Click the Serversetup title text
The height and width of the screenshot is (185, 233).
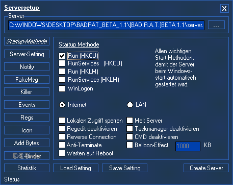pos(22,8)
